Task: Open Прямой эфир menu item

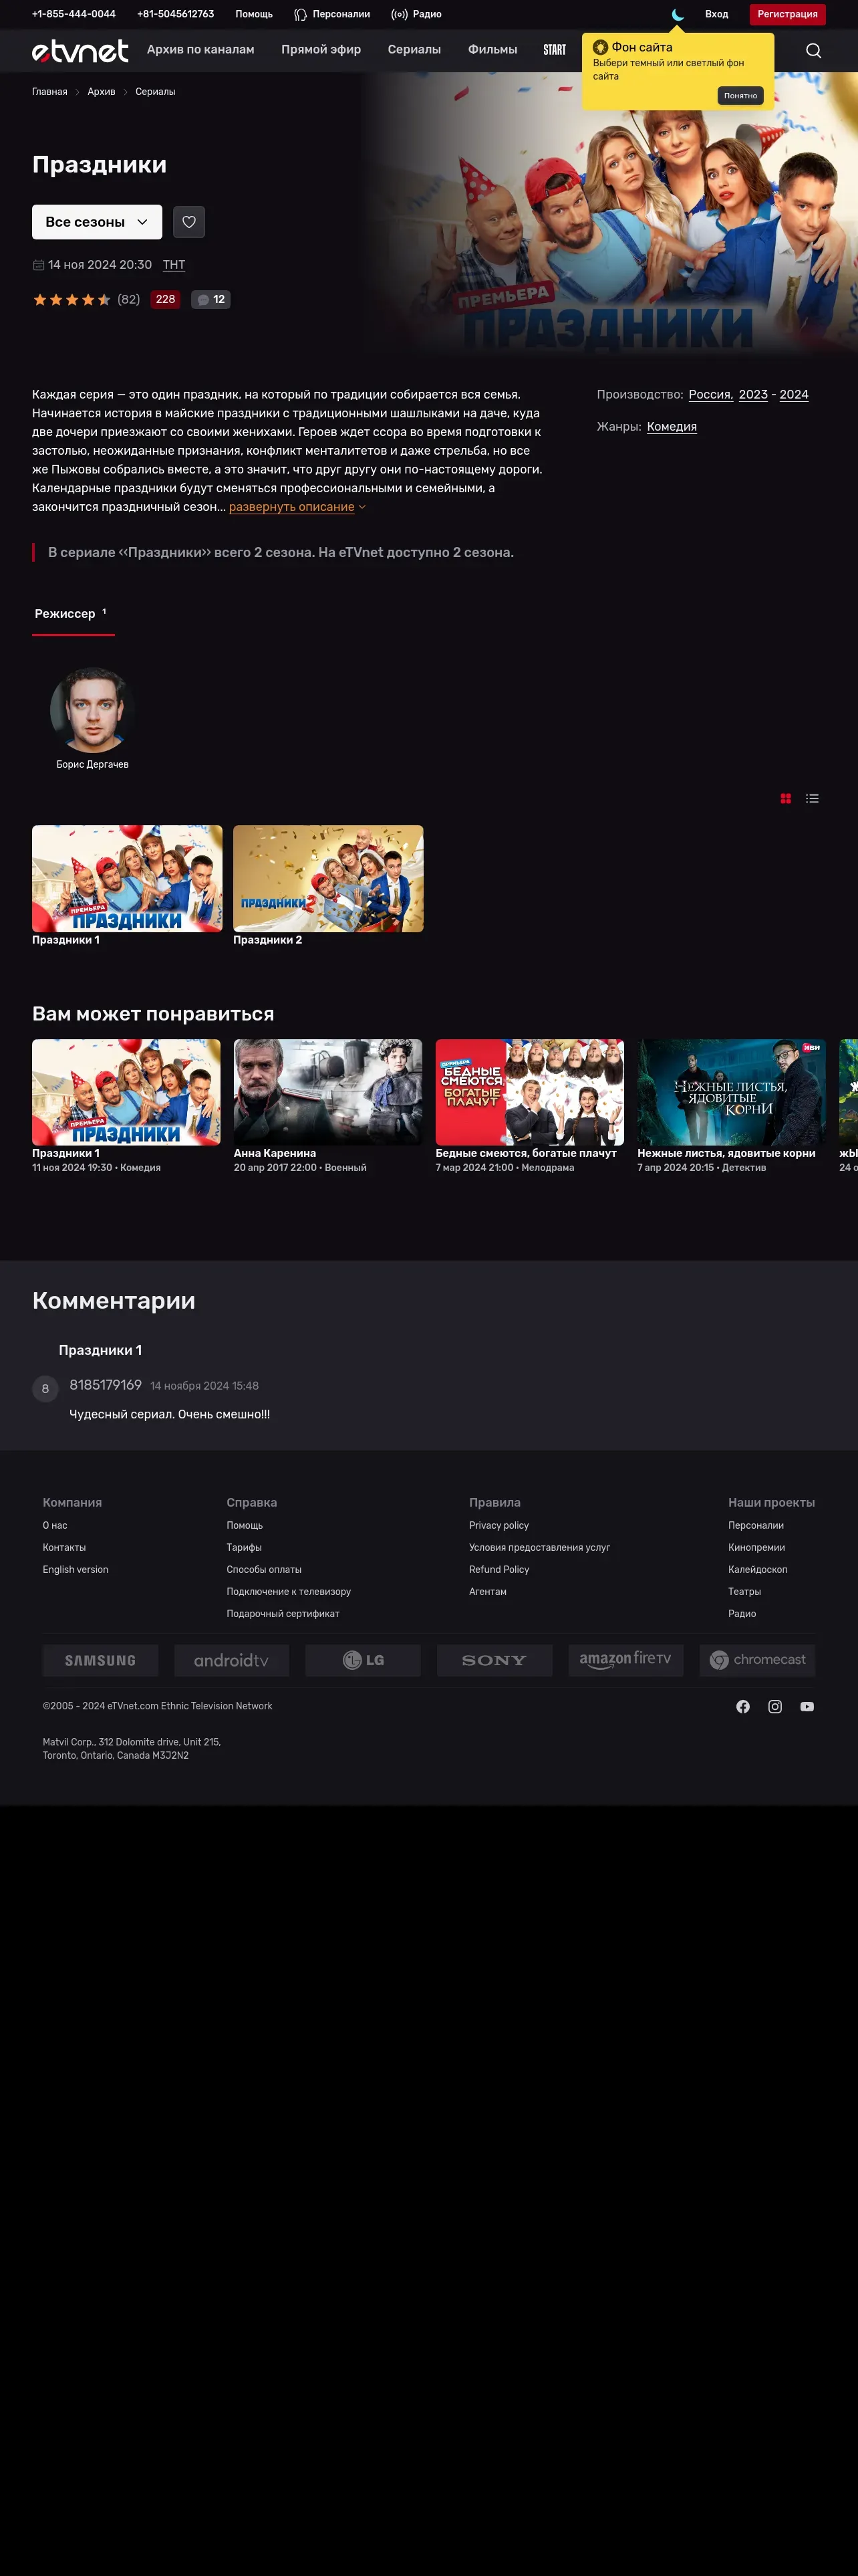Action: [x=321, y=50]
